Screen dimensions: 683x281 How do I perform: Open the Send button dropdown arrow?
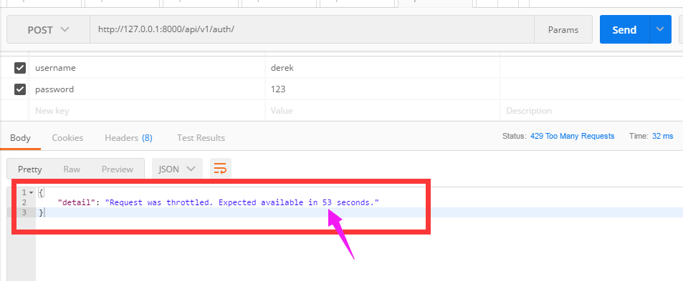point(660,29)
